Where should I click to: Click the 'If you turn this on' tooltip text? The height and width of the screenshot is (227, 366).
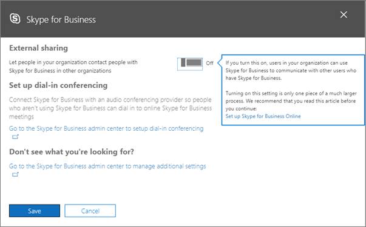coord(291,70)
